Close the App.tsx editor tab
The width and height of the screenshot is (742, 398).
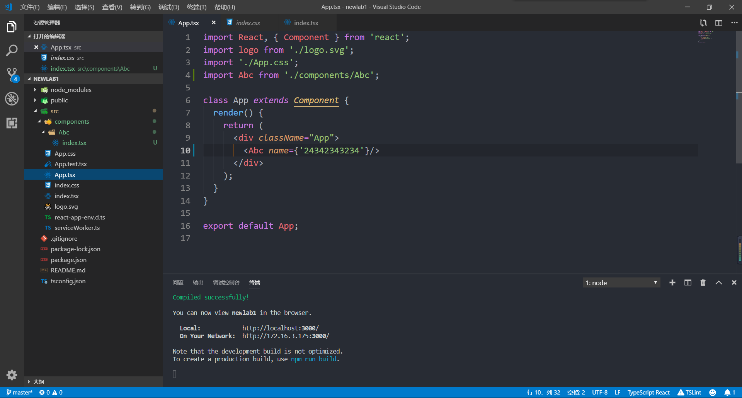click(214, 23)
